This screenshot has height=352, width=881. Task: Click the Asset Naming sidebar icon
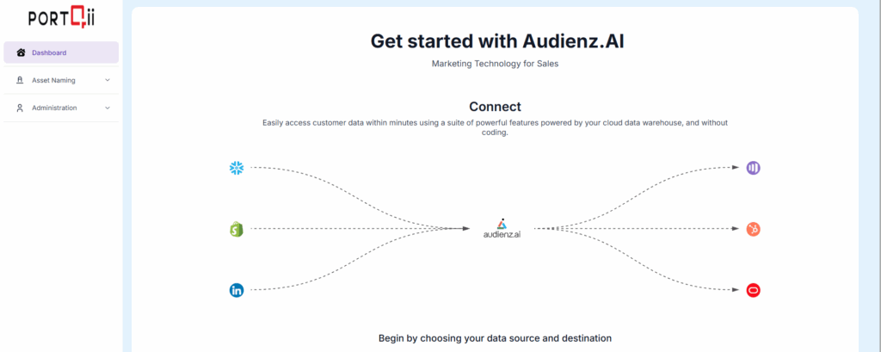(21, 80)
